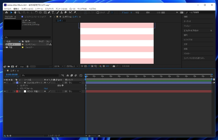The height and width of the screenshot is (140, 218).
Task: Hide シェイプレイヤー 1 with its eye icon
Action: (5, 82)
